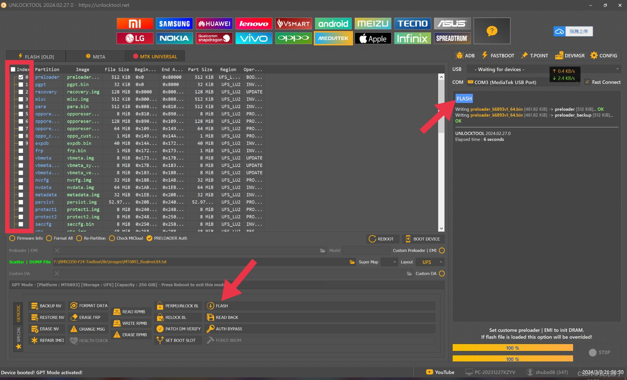Open the ADB tools panel
This screenshot has height=380, width=627.
tap(465, 56)
